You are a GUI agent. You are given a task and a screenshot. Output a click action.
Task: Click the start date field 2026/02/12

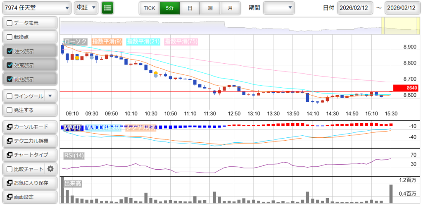pos(354,8)
